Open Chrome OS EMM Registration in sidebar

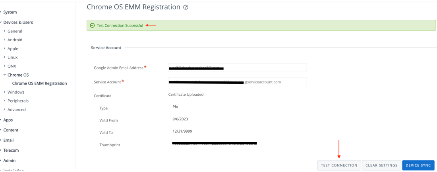pos(39,83)
